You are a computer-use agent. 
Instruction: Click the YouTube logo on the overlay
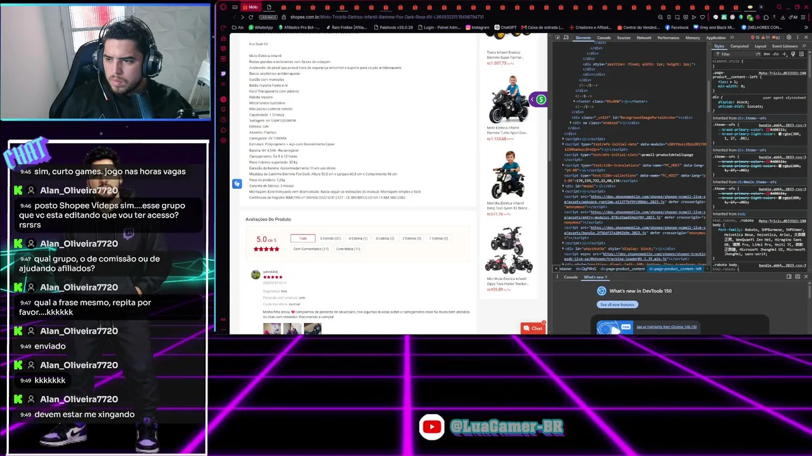[x=432, y=427]
